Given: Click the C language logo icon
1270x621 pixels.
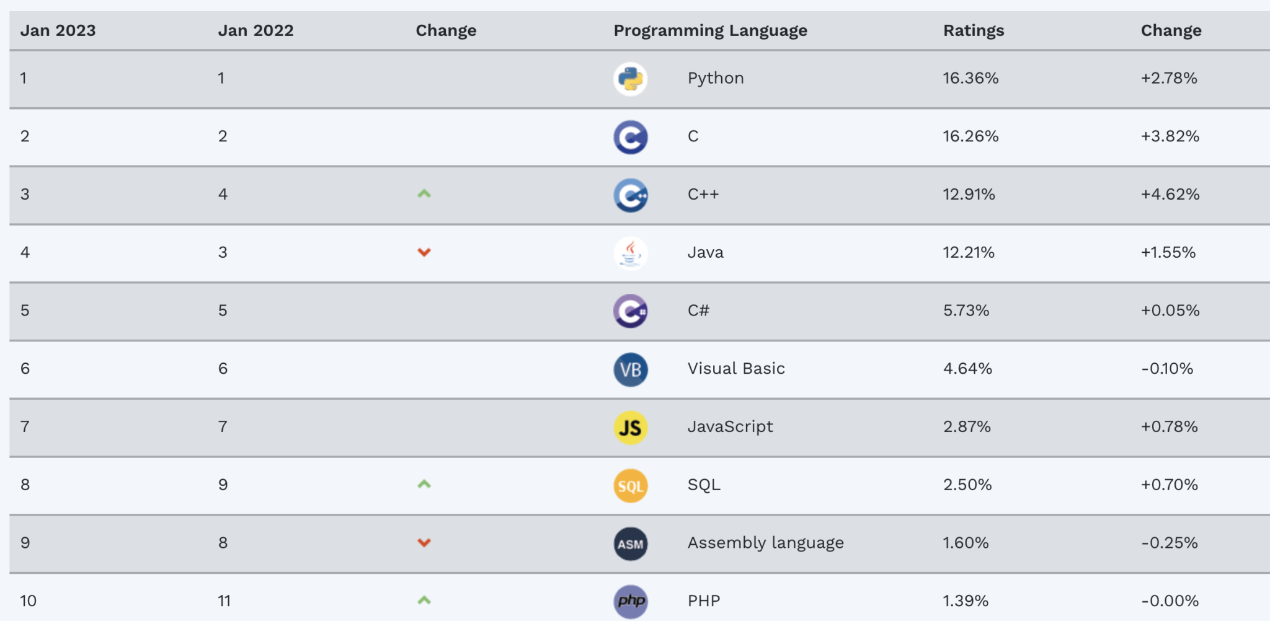Looking at the screenshot, I should [631, 137].
